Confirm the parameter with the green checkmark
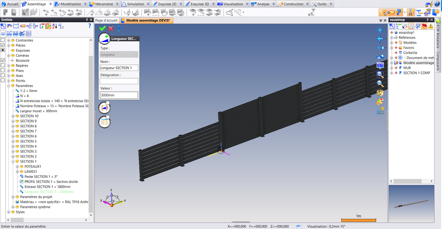 point(102,28)
